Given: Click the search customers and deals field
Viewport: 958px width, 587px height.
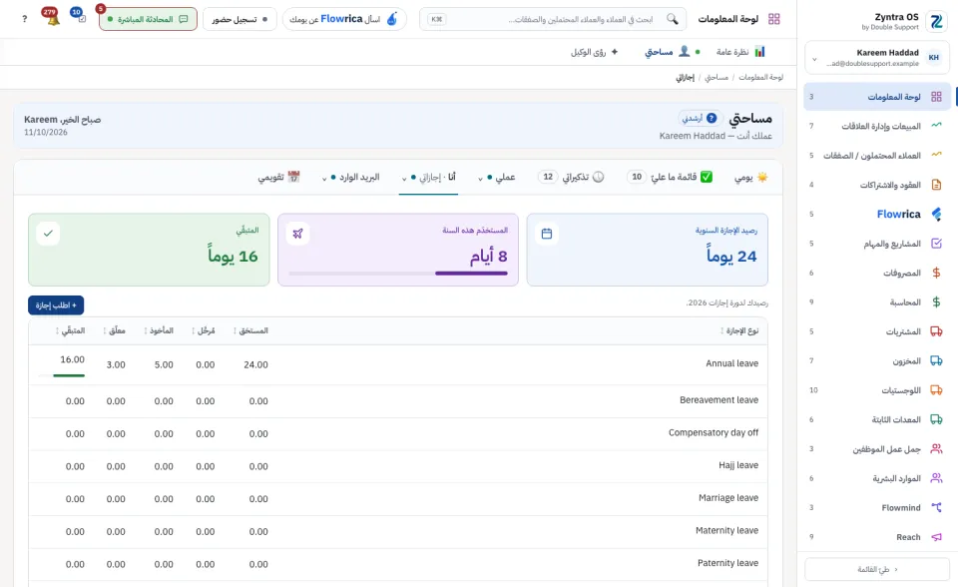Looking at the screenshot, I should pos(554,19).
